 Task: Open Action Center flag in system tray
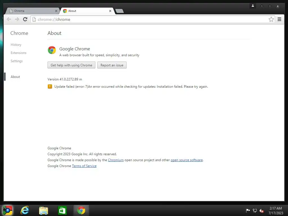tap(248, 210)
